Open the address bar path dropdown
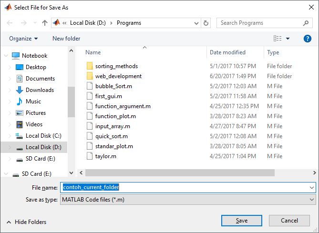Viewport: 319px width, 233px height. click(196, 23)
